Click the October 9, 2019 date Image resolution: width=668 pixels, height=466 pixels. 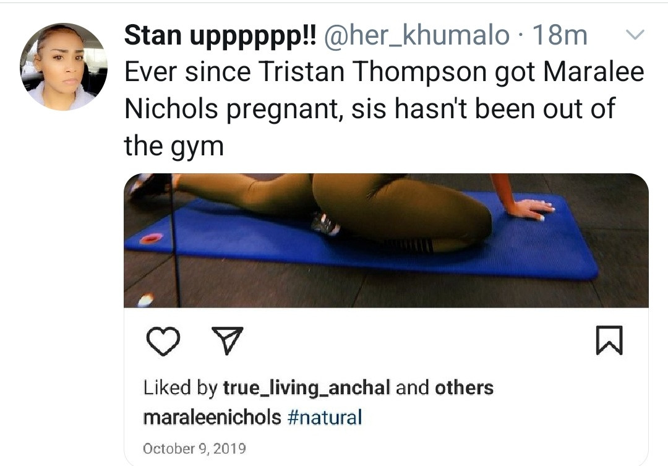[194, 449]
